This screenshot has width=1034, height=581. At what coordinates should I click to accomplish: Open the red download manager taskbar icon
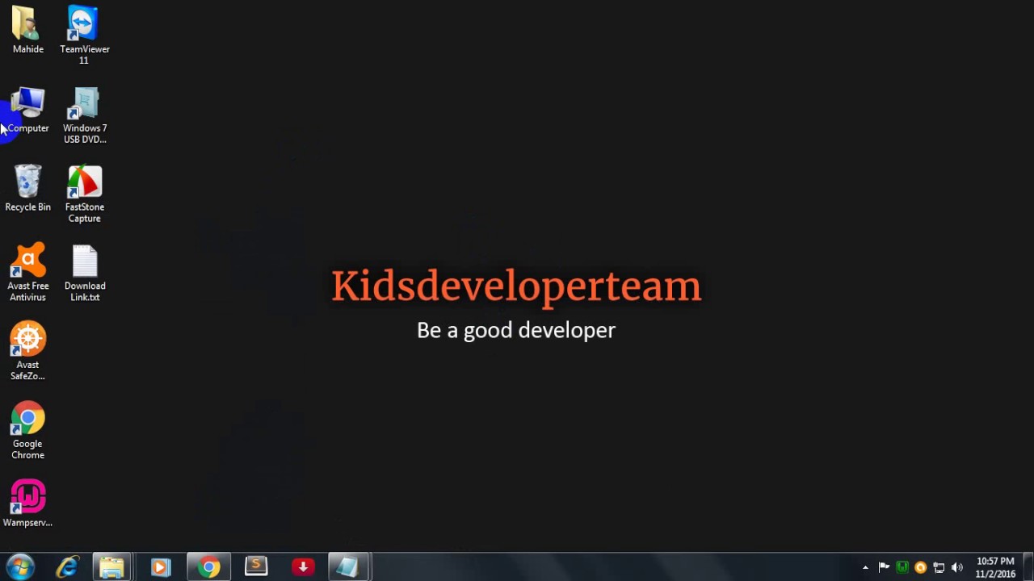tap(303, 567)
